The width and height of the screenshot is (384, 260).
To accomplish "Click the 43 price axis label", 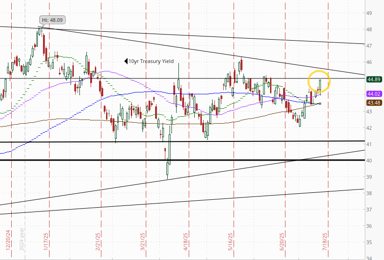I will (369, 112).
